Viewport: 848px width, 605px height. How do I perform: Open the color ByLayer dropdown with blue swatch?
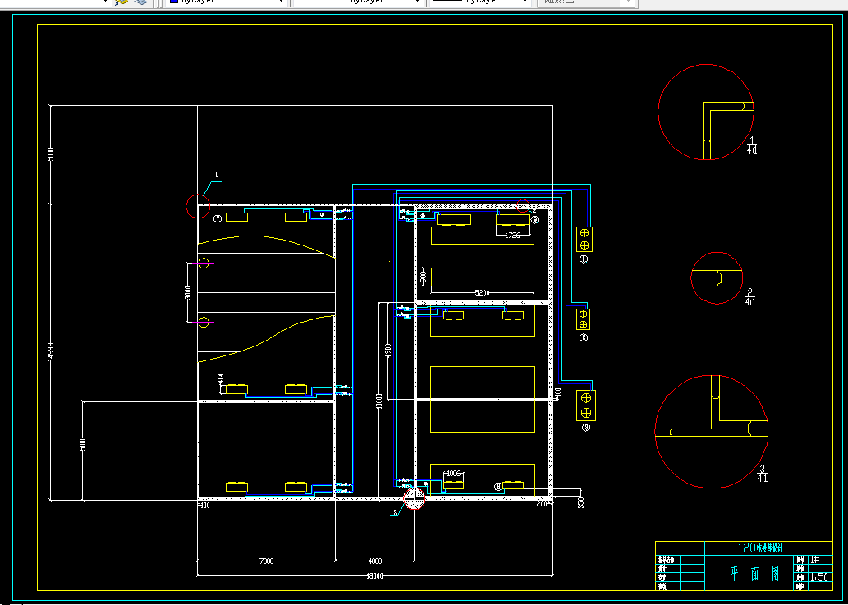pyautogui.click(x=227, y=2)
